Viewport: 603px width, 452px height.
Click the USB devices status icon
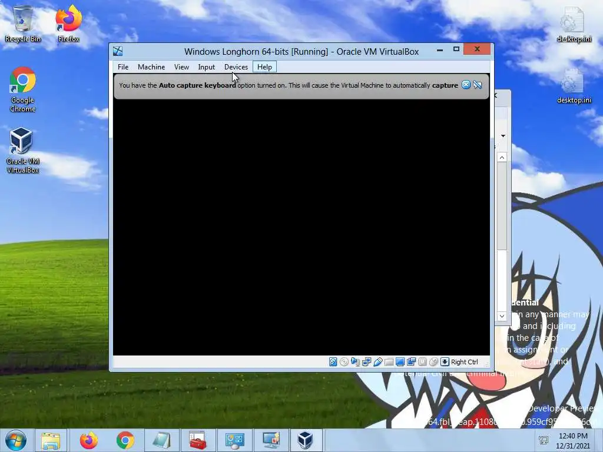click(377, 362)
